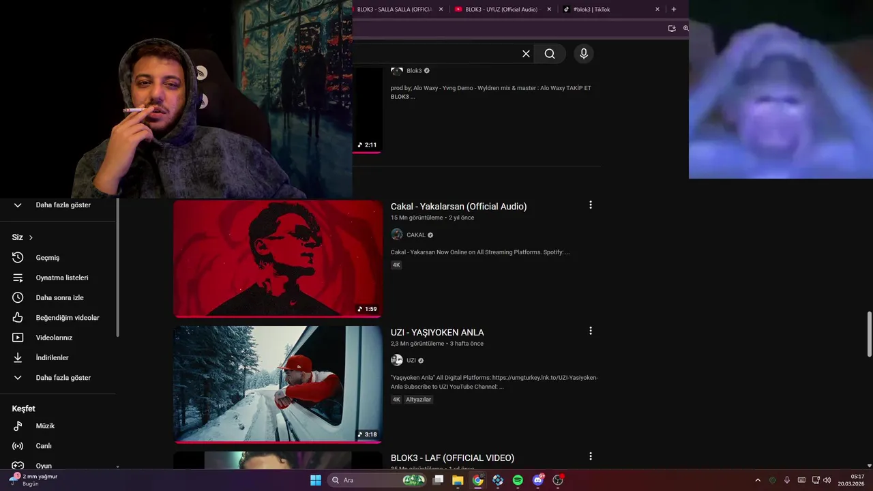The width and height of the screenshot is (873, 491).
Task: Click the Videolarınız play-box icon
Action: [18, 338]
